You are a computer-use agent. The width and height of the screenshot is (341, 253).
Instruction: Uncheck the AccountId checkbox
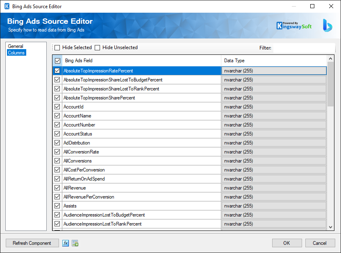pos(57,107)
